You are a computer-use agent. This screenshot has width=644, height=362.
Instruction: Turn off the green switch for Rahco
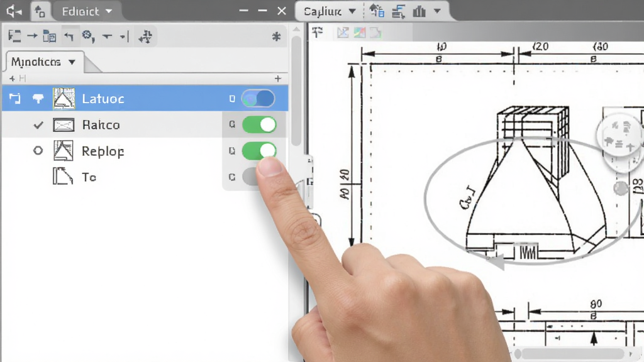[x=259, y=125]
